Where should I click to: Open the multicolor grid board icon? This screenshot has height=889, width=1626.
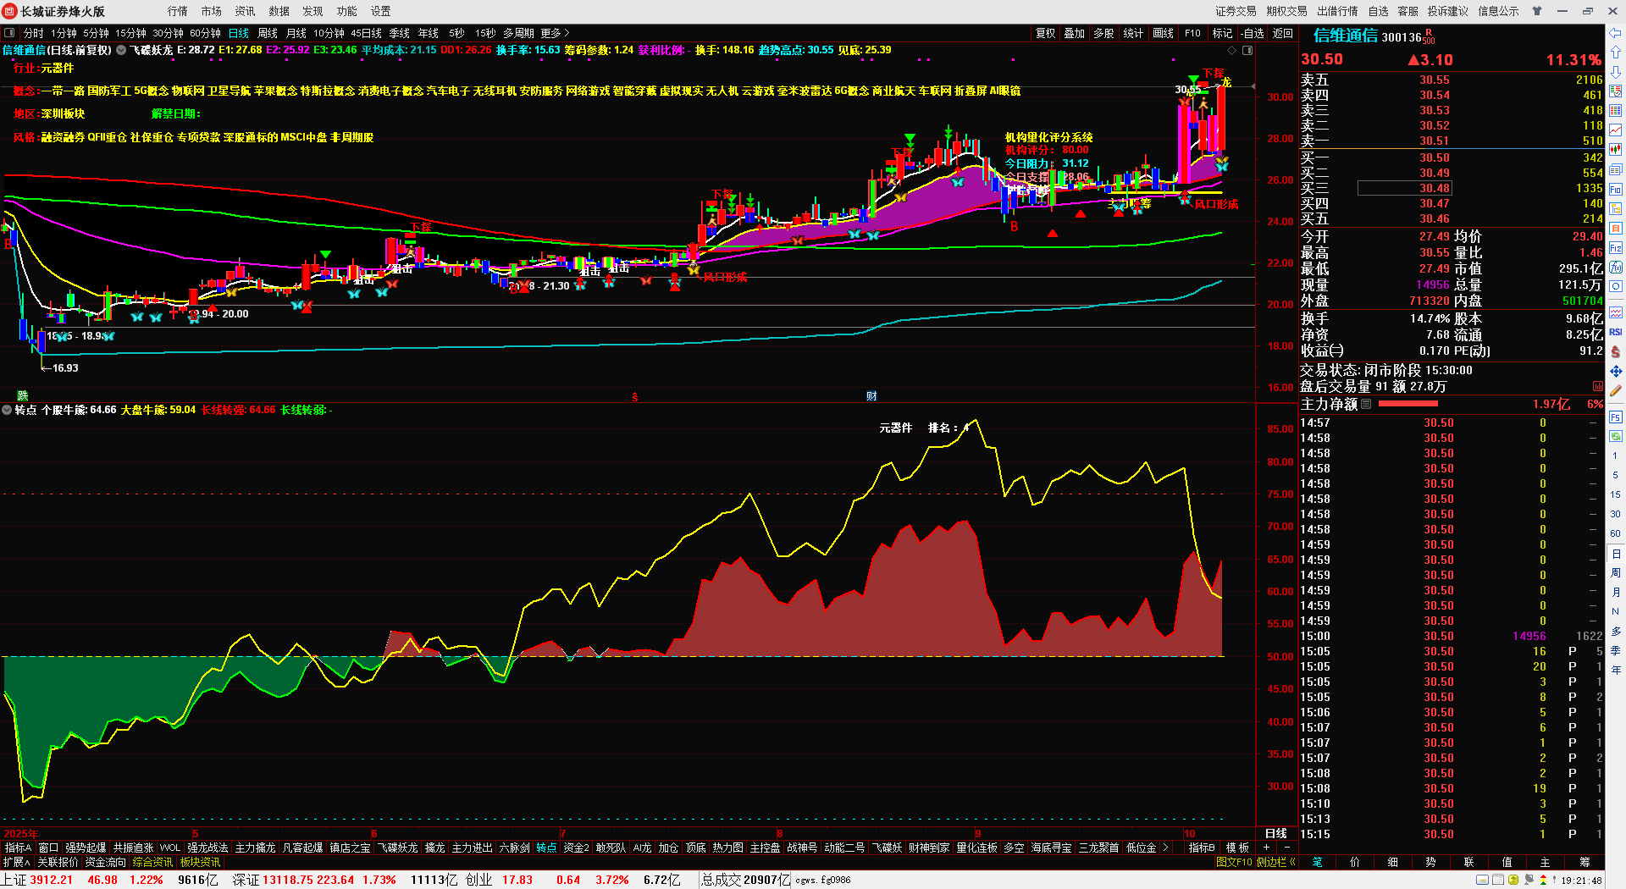coord(1616,110)
